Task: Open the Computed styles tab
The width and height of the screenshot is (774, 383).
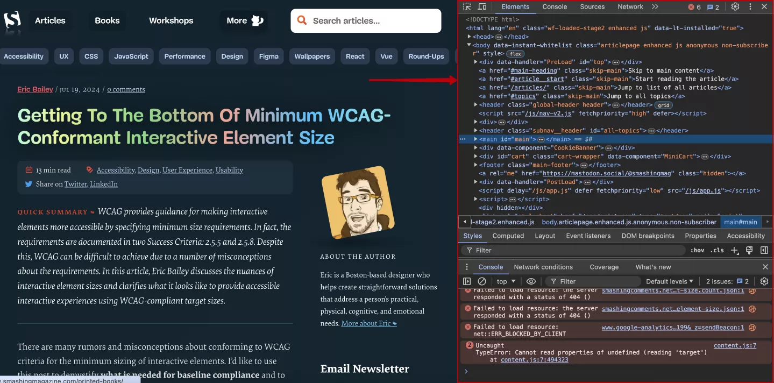Action: tap(508, 236)
